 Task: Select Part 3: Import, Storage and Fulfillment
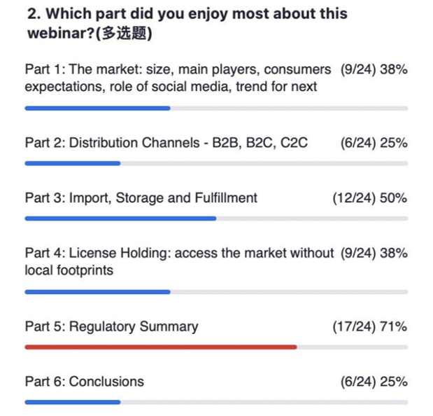tap(141, 198)
